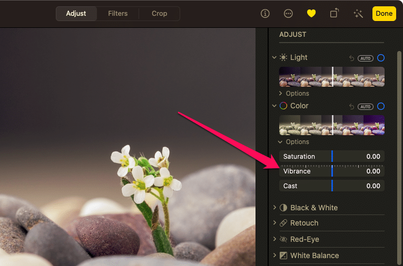Click the Color reset undo arrow
403x266 pixels.
click(x=351, y=107)
